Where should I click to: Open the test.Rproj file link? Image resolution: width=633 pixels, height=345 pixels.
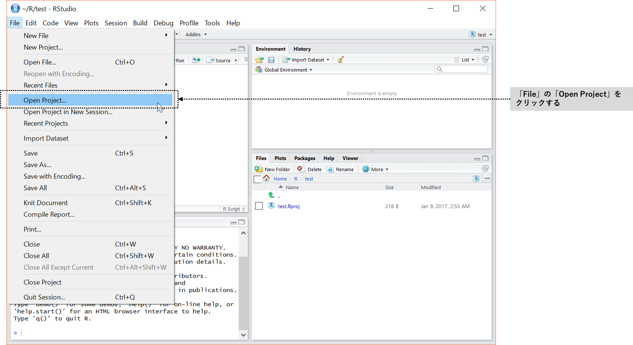(x=288, y=206)
